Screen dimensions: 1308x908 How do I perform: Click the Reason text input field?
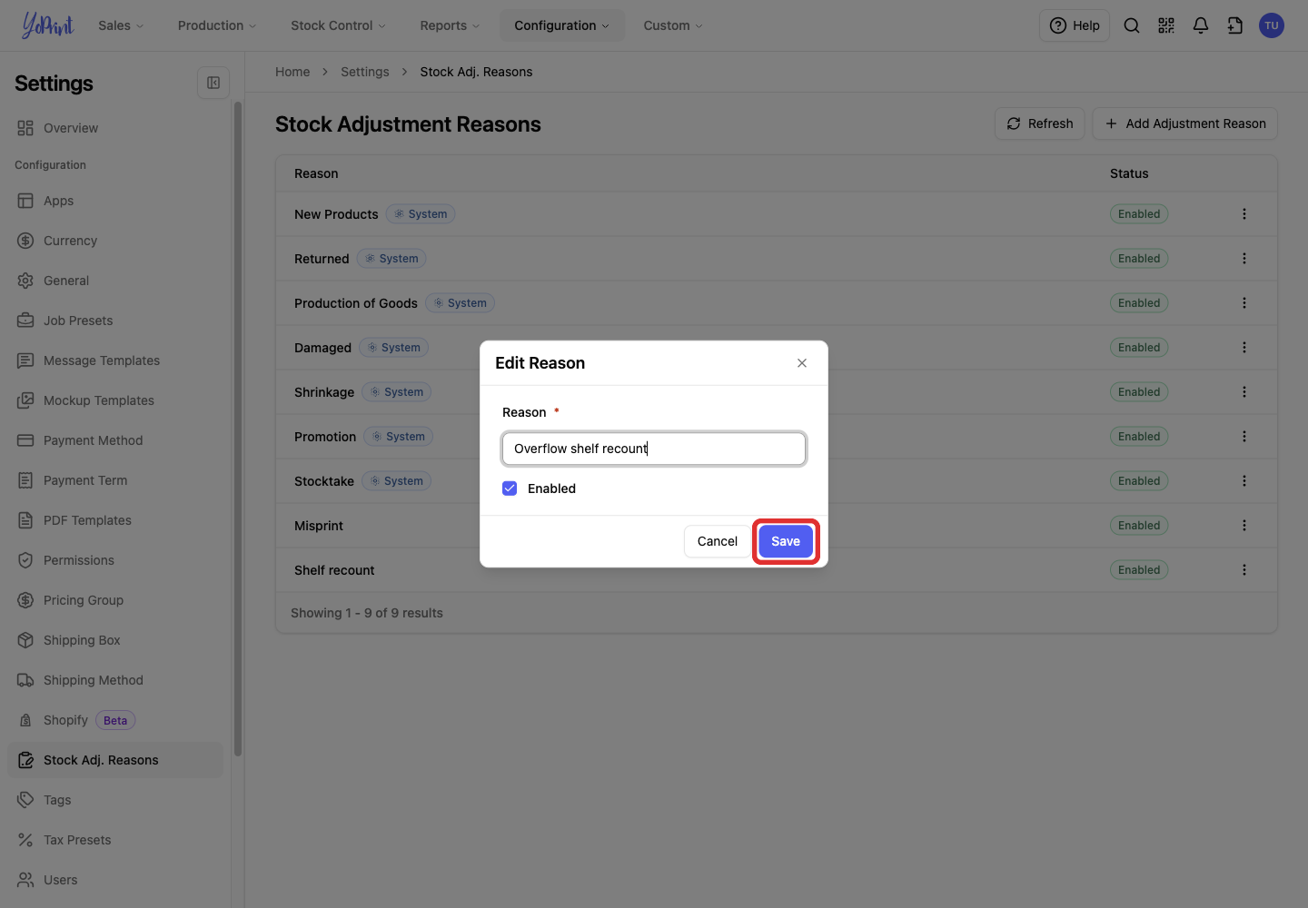(x=654, y=449)
